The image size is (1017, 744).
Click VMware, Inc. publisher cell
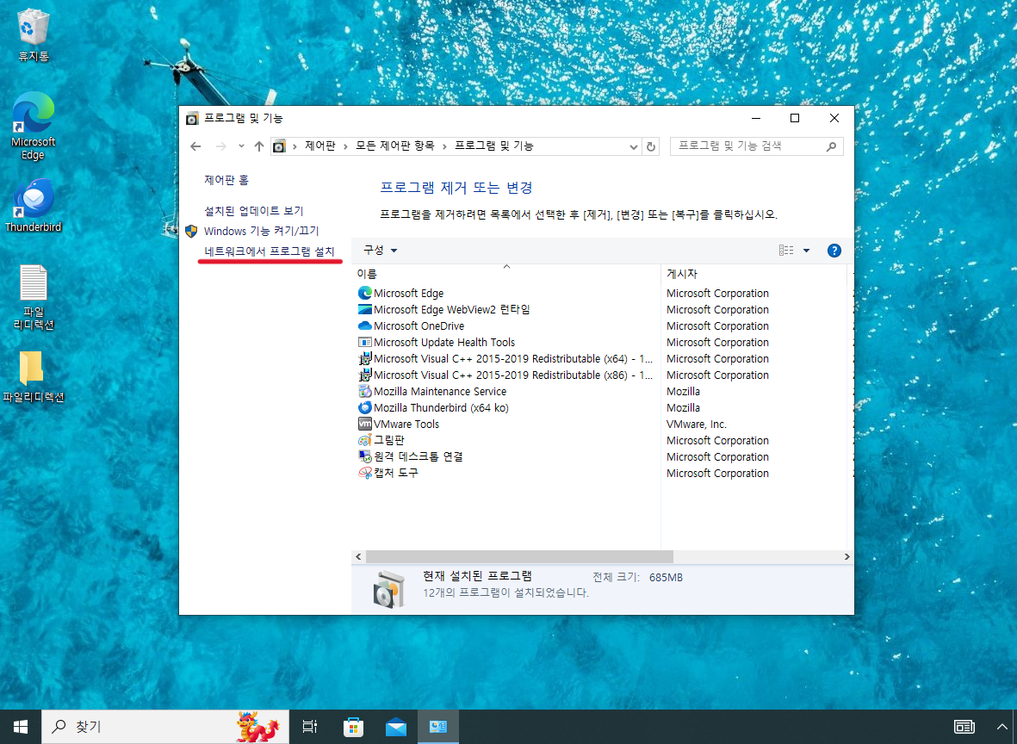coord(697,425)
